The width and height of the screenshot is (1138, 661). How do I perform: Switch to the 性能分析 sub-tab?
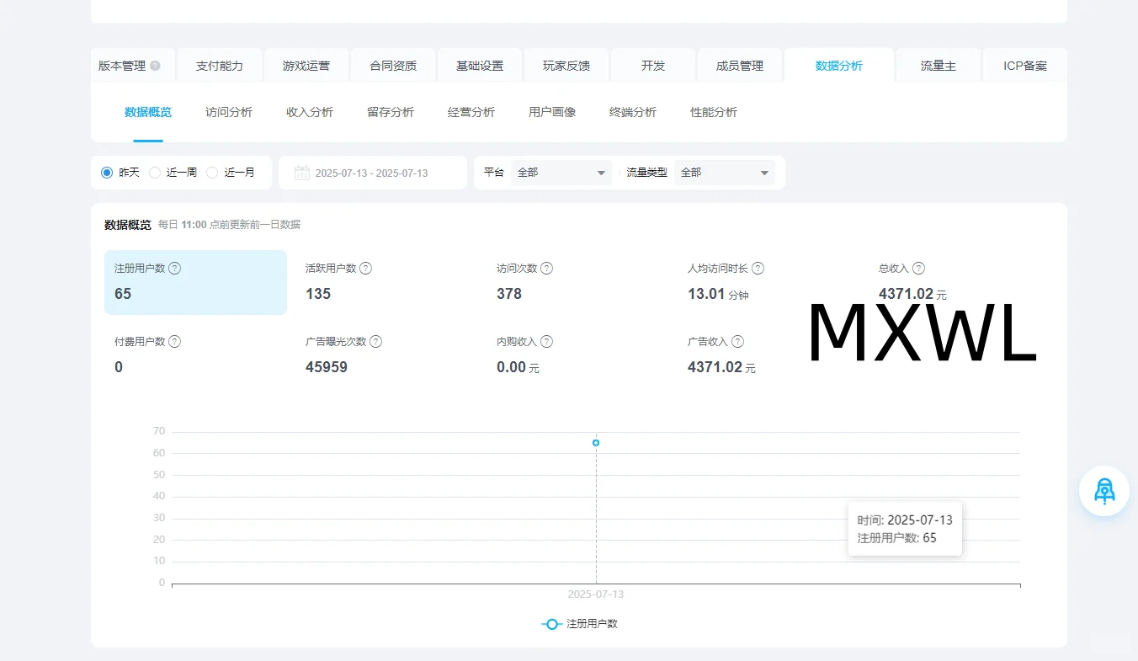[714, 112]
